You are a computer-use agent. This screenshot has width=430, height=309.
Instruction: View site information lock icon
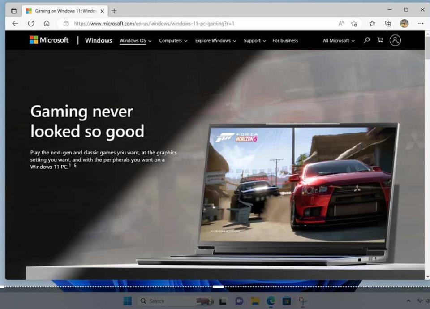pyautogui.click(x=66, y=24)
